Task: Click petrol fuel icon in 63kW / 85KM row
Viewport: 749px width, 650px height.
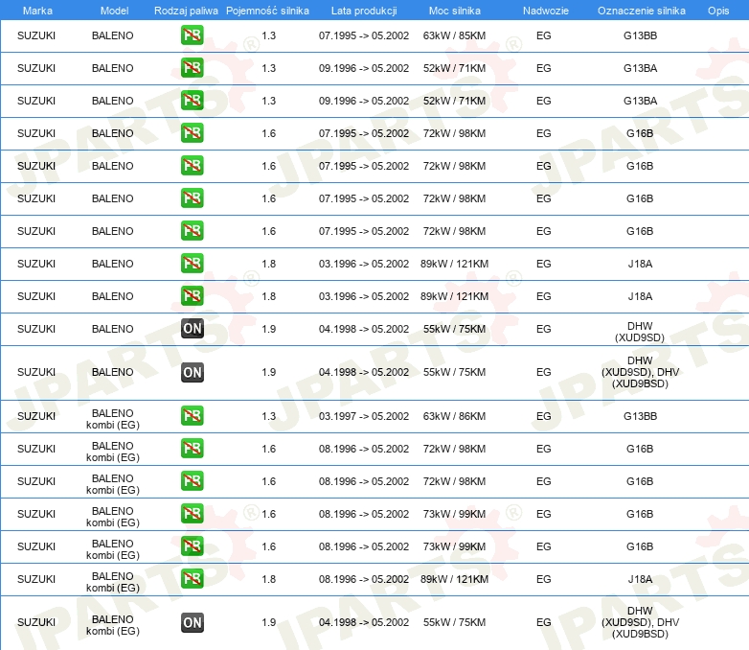Action: point(192,35)
